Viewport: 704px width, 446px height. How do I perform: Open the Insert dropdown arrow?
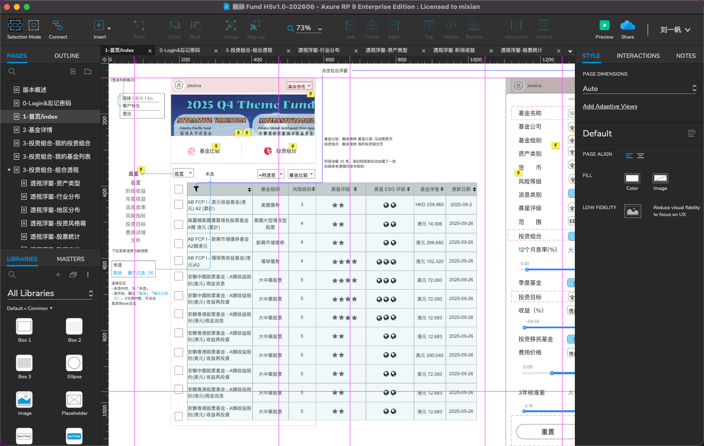click(x=109, y=28)
